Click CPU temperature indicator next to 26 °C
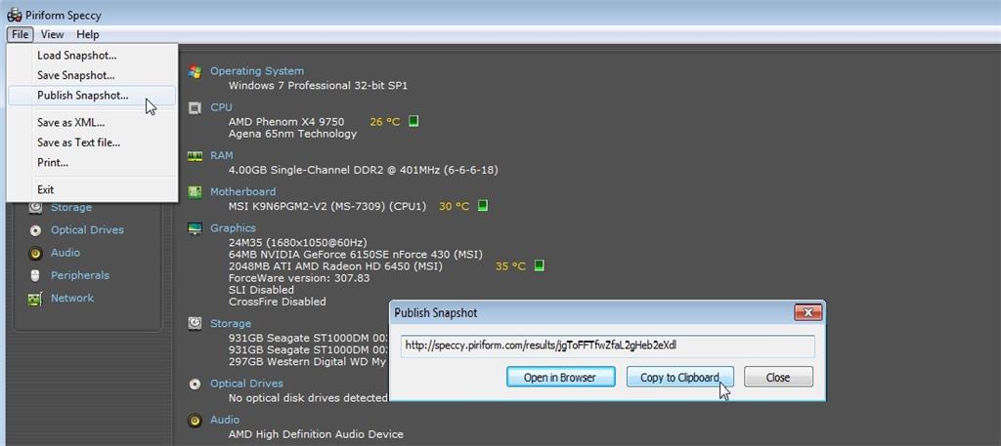The width and height of the screenshot is (1001, 446). [413, 121]
